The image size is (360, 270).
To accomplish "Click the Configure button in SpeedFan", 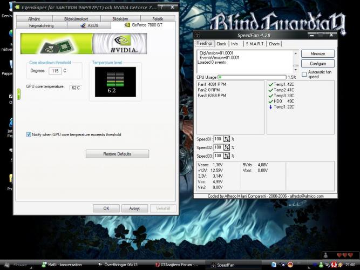I will point(317,63).
